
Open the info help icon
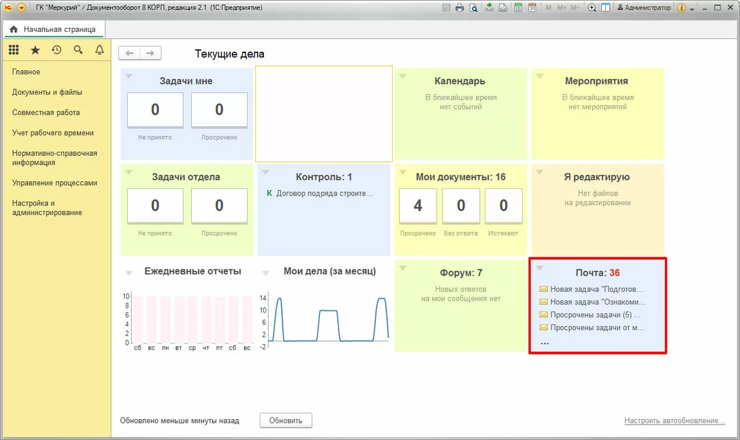[x=681, y=8]
